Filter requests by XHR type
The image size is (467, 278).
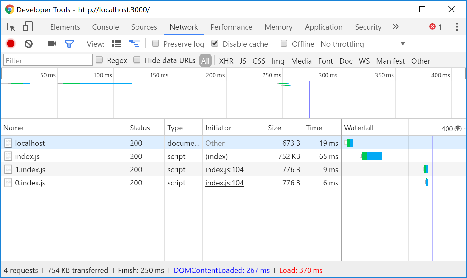[x=226, y=61]
